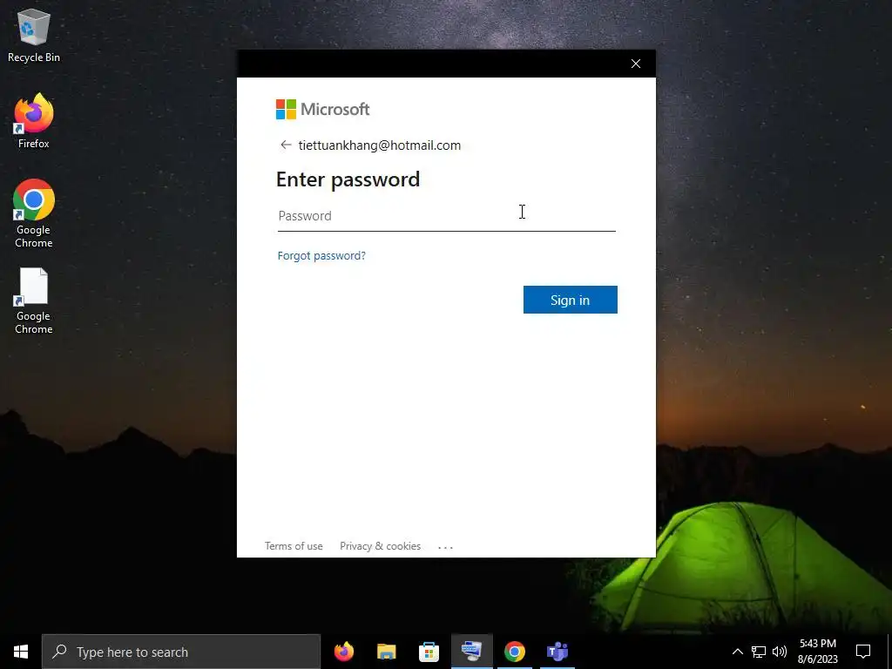This screenshot has width=892, height=669.
Task: Open File Explorer from the taskbar
Action: (386, 652)
